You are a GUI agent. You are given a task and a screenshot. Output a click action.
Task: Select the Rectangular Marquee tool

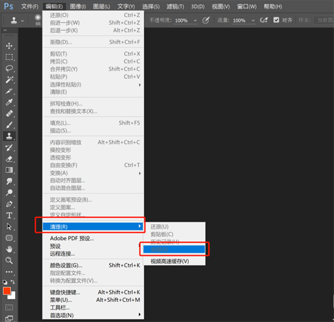9,57
